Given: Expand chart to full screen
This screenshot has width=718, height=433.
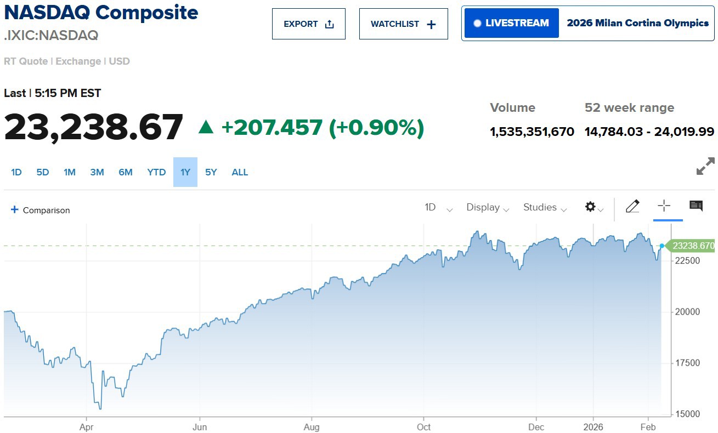Looking at the screenshot, I should [x=705, y=166].
